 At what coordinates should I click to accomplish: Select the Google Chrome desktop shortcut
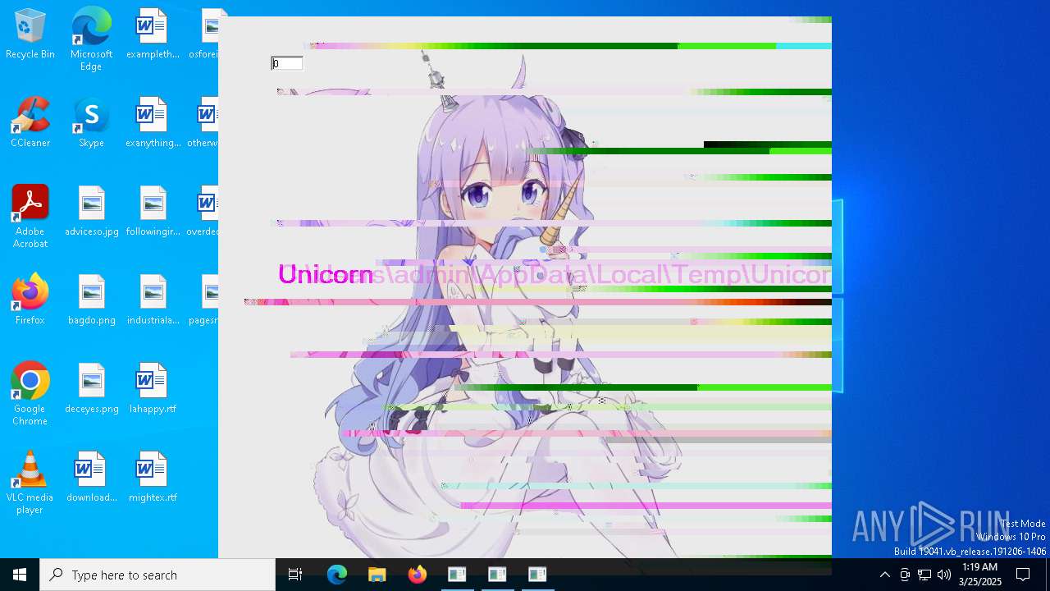coord(30,394)
